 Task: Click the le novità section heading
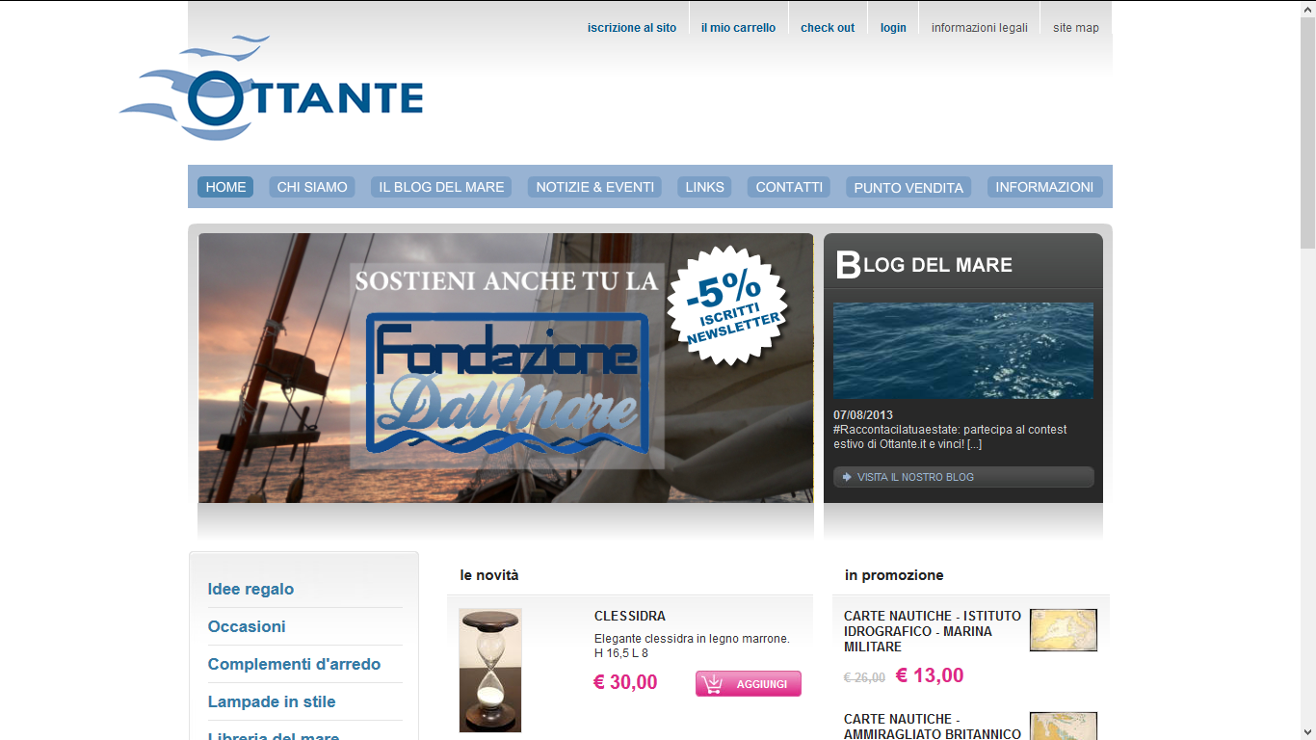489,575
